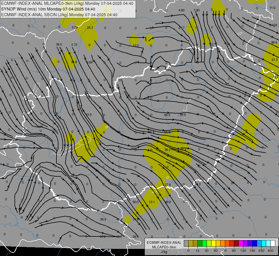Click the SBCIN header line
The height and width of the screenshot is (256, 279).
(59, 15)
